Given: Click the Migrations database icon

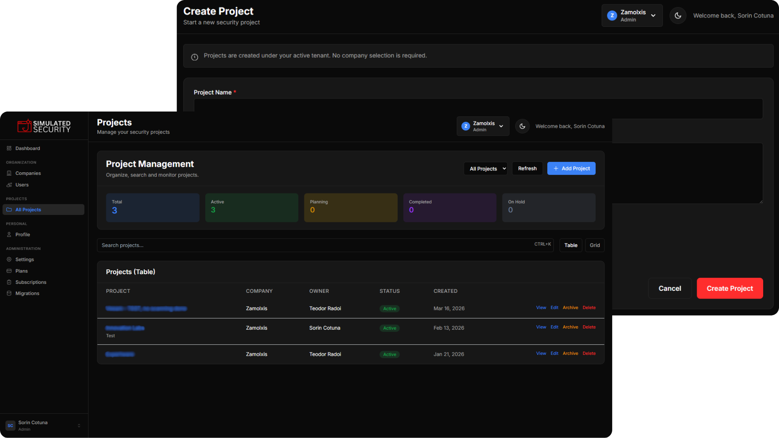Looking at the screenshot, I should 9,293.
